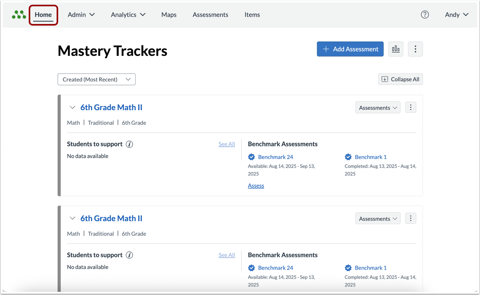This screenshot has width=480, height=295.
Task: Click the badge icon beside Benchmark 1
Action: click(348, 157)
